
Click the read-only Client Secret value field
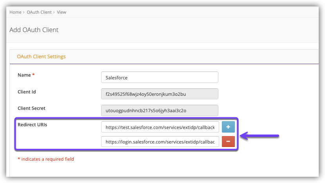(x=159, y=110)
